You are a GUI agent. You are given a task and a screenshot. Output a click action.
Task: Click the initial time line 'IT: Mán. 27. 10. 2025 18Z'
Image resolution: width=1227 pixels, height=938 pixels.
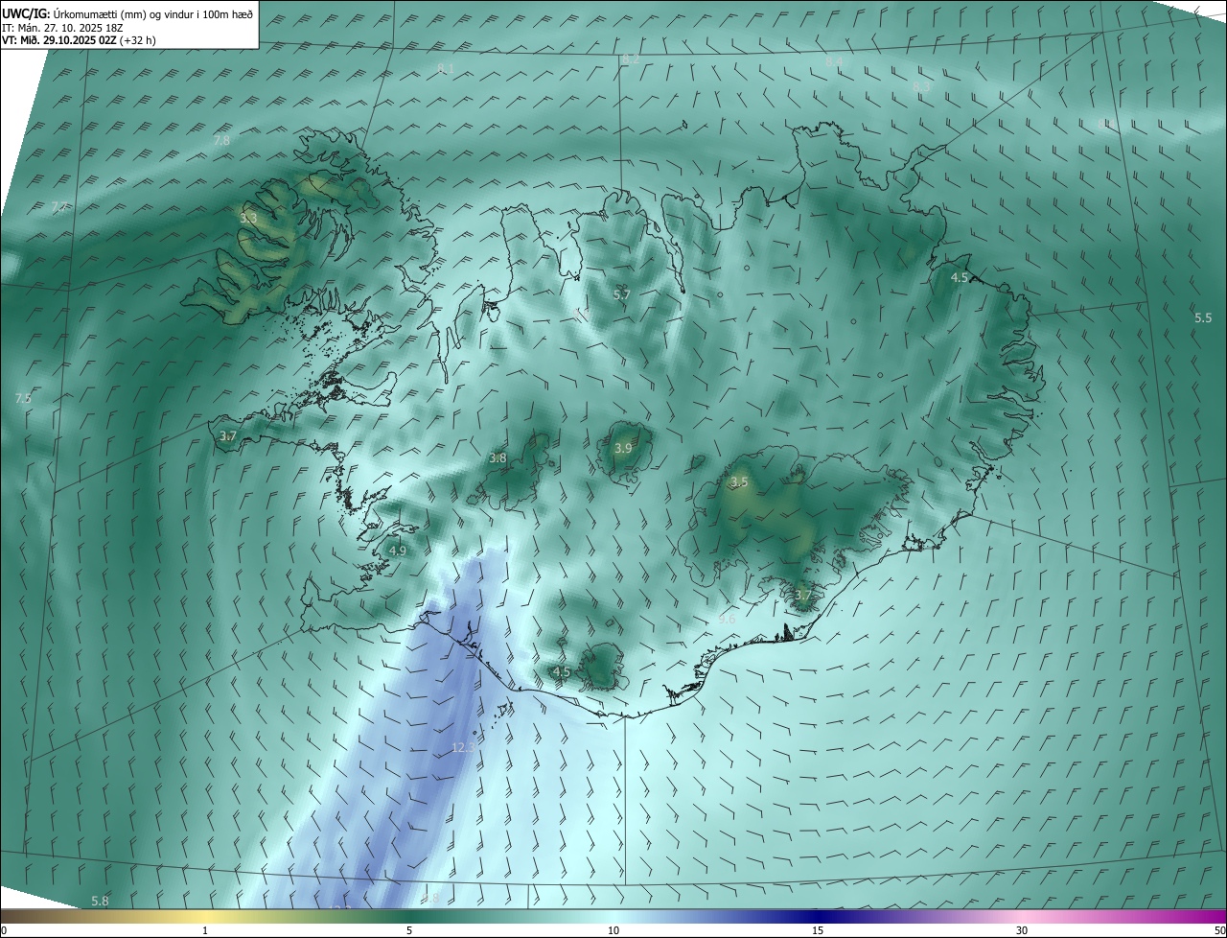(62, 28)
